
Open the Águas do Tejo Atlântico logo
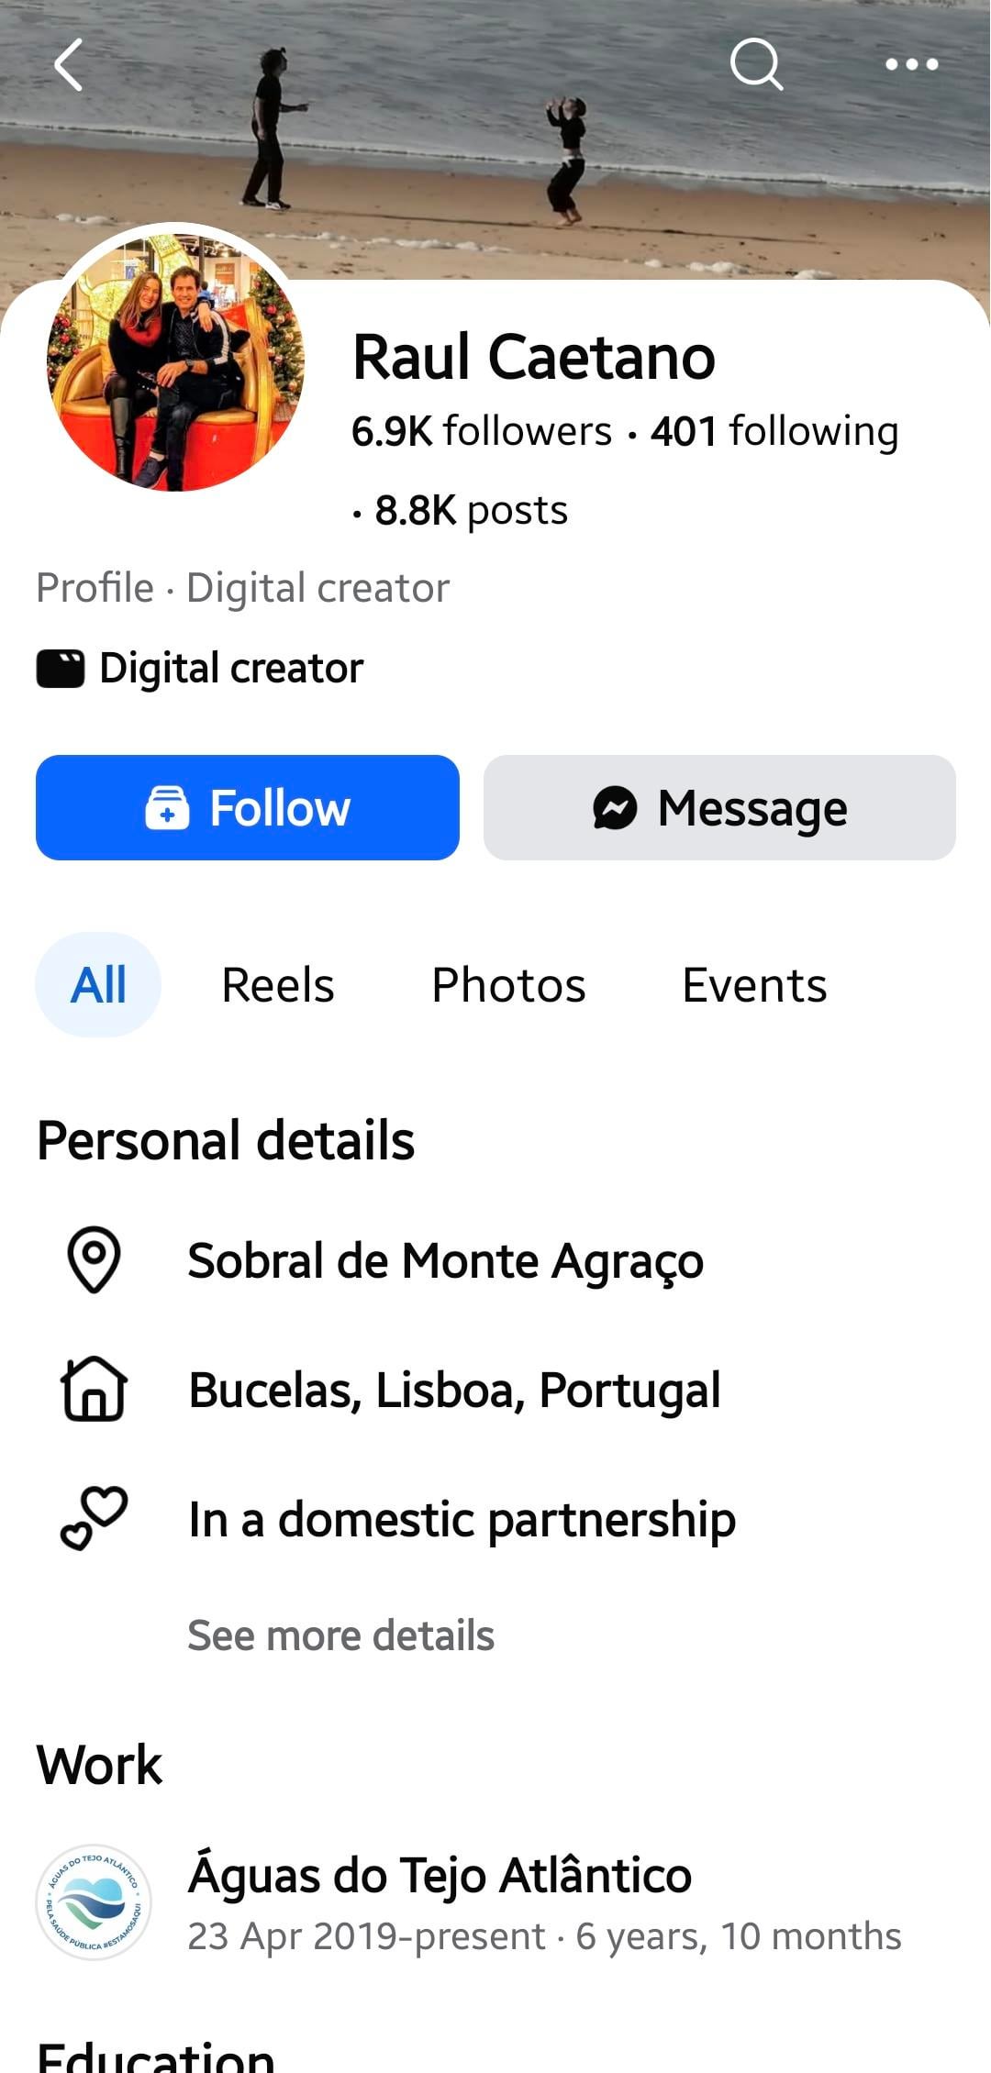[94, 1902]
